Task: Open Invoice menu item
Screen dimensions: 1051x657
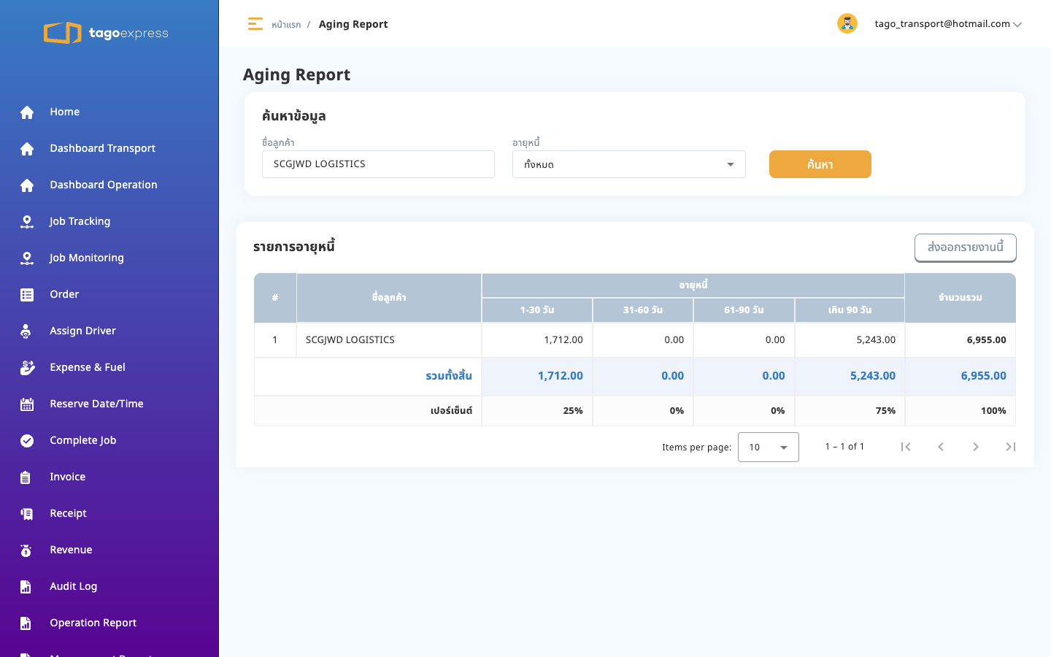Action: pyautogui.click(x=67, y=477)
